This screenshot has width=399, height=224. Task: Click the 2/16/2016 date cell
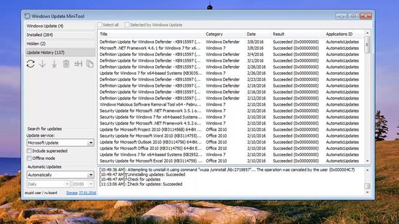point(256,92)
